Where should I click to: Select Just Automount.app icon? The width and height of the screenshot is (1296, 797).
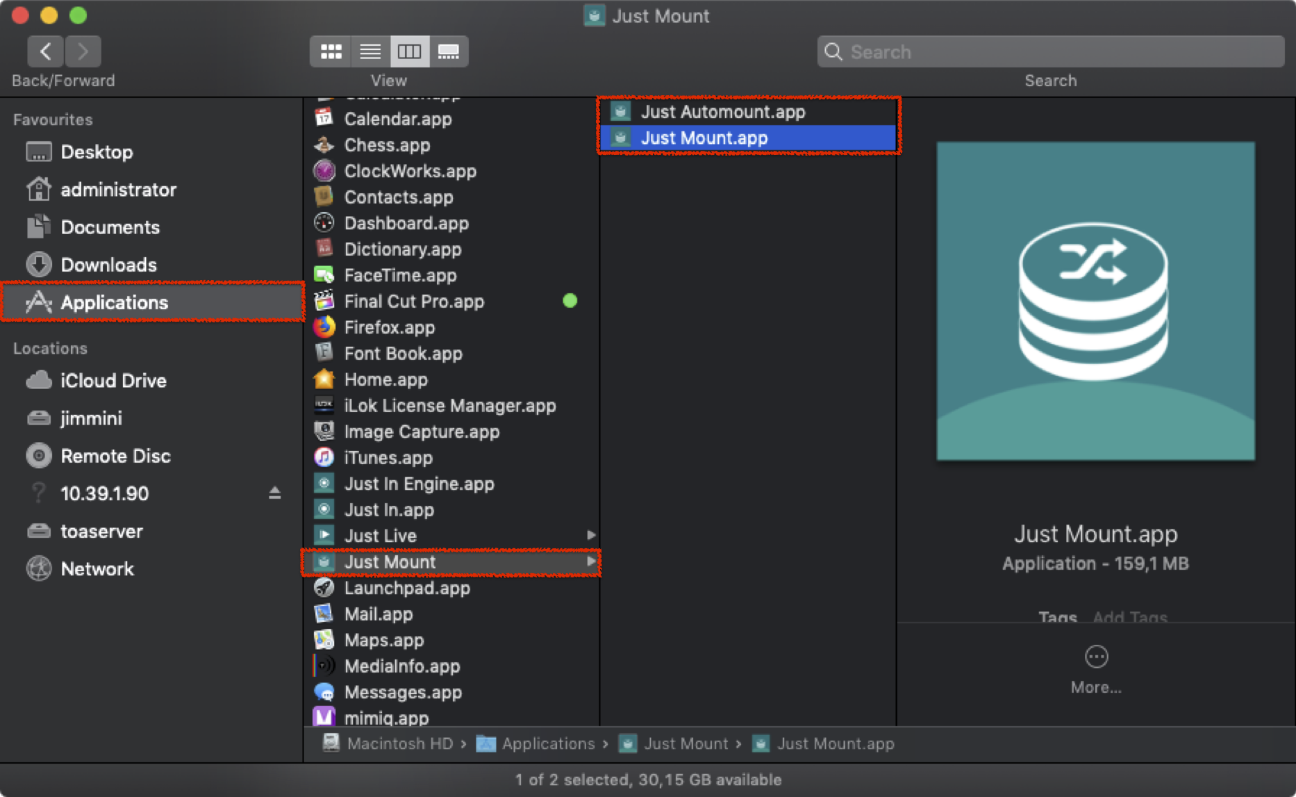[620, 112]
